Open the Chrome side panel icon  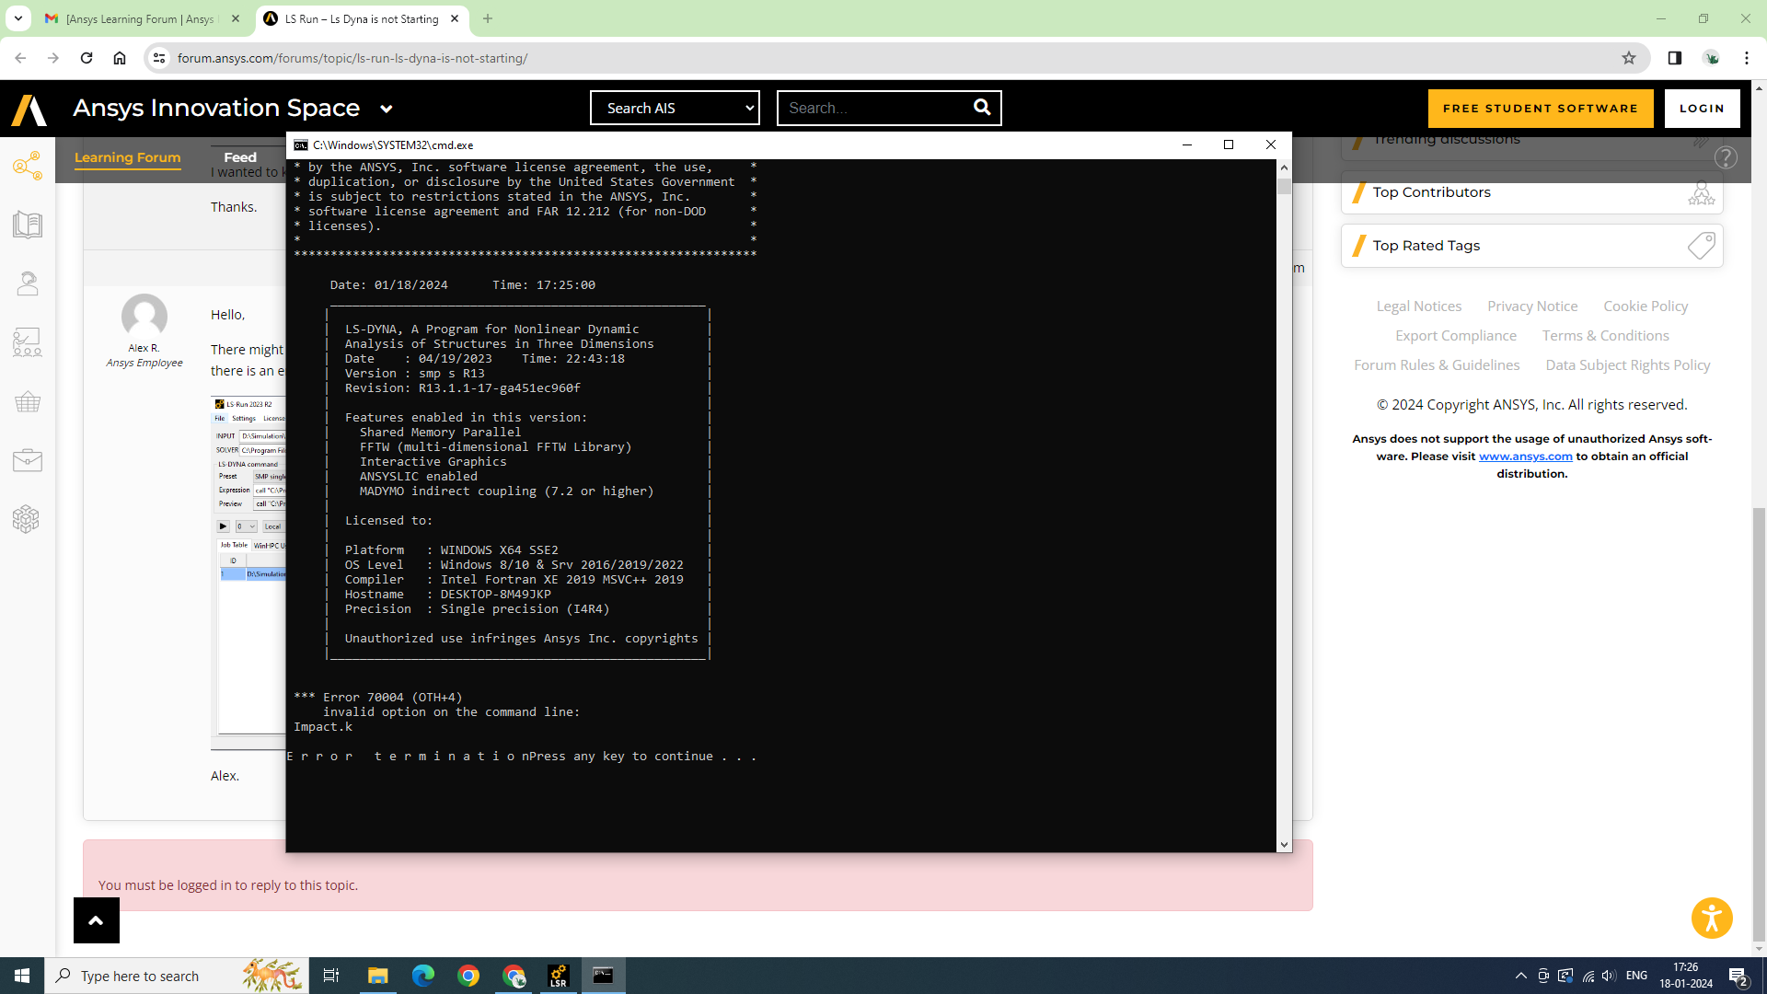click(x=1674, y=58)
